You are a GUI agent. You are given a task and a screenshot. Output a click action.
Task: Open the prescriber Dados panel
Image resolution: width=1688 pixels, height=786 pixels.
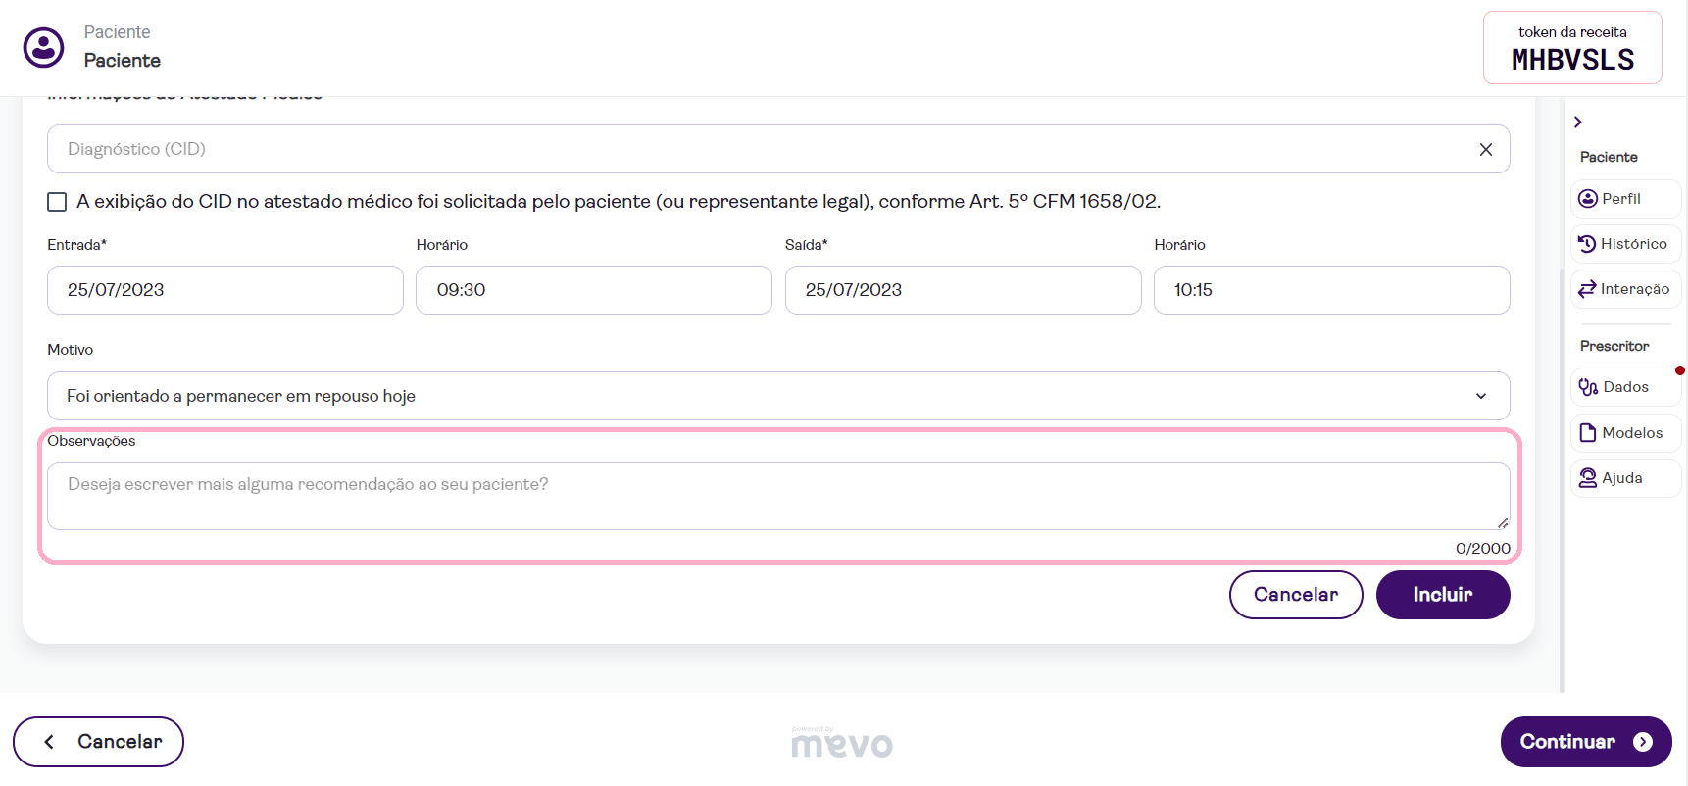tap(1624, 387)
